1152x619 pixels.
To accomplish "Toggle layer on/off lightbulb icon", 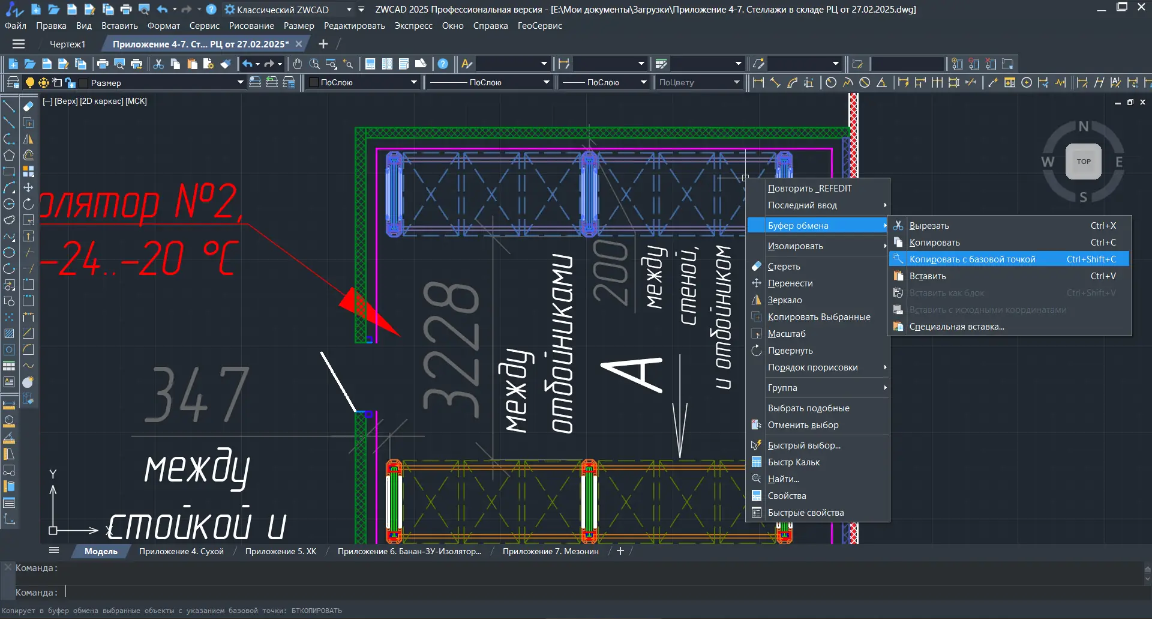I will pyautogui.click(x=29, y=83).
